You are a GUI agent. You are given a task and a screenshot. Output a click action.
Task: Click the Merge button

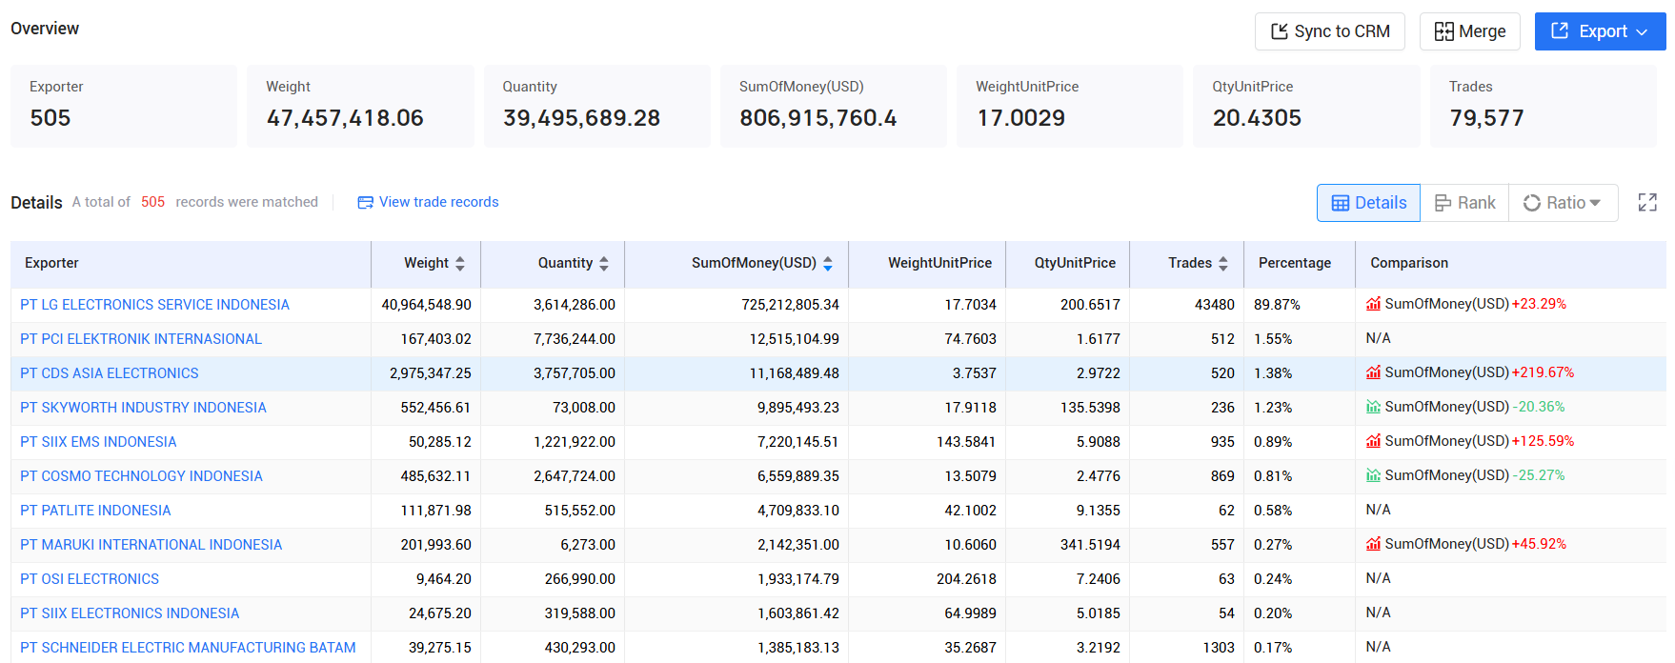1470,31
